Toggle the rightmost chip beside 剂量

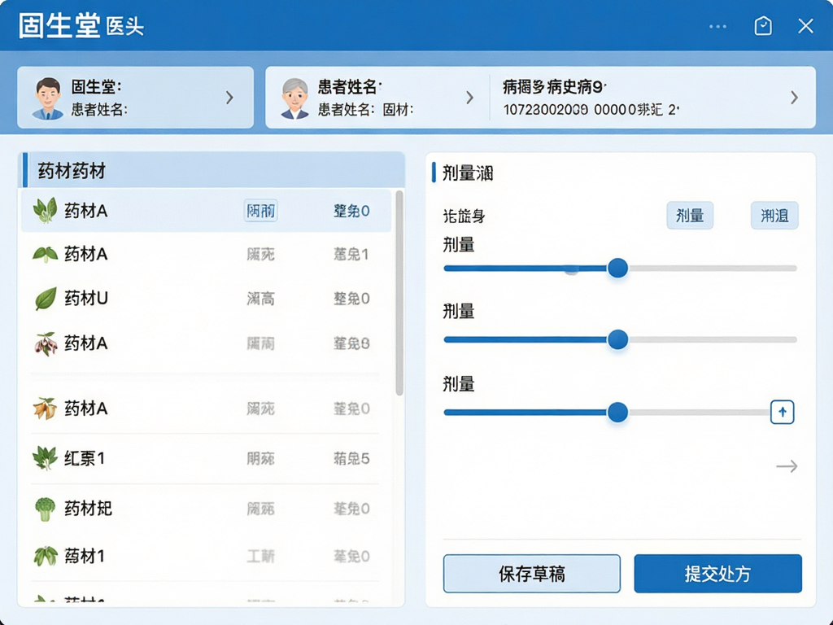coord(774,215)
